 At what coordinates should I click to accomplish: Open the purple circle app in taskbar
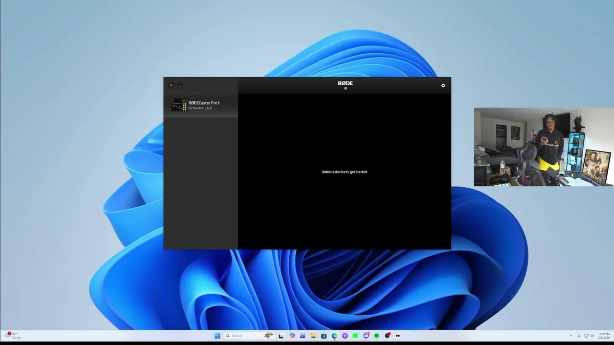coord(345,336)
